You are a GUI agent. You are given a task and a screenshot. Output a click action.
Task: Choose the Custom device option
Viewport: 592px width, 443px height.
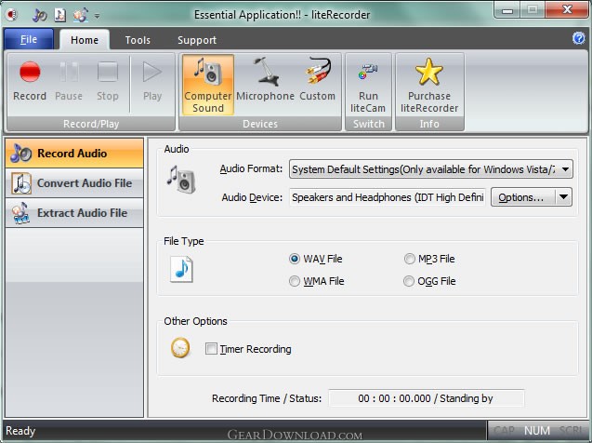tap(318, 83)
